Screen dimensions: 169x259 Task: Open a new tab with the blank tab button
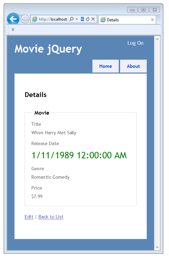click(159, 20)
